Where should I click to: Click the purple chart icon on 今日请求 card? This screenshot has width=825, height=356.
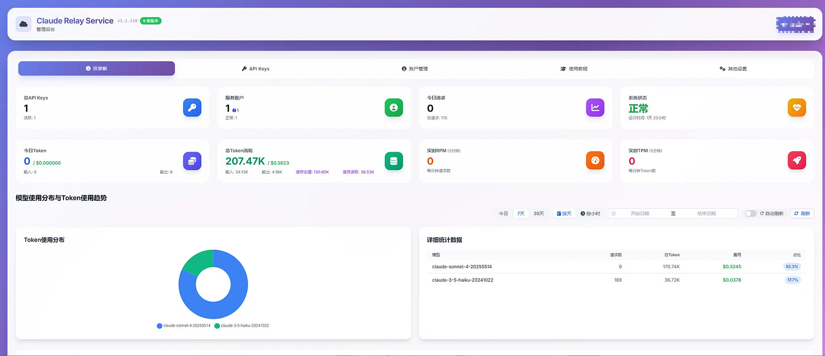click(x=595, y=108)
